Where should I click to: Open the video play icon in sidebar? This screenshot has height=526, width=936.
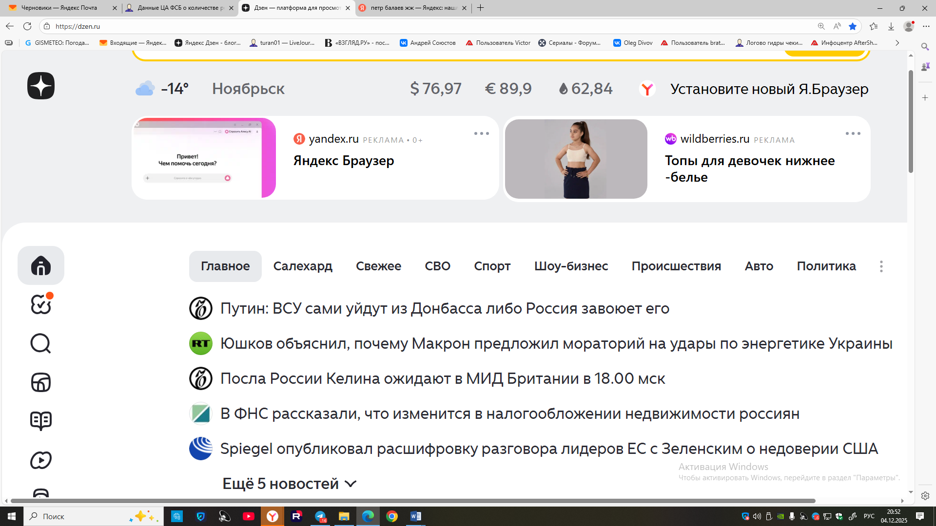[x=41, y=460]
